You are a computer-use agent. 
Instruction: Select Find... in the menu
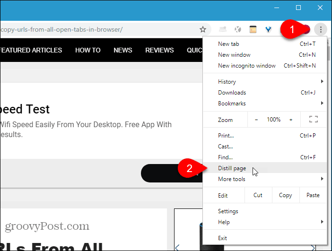coord(265,157)
